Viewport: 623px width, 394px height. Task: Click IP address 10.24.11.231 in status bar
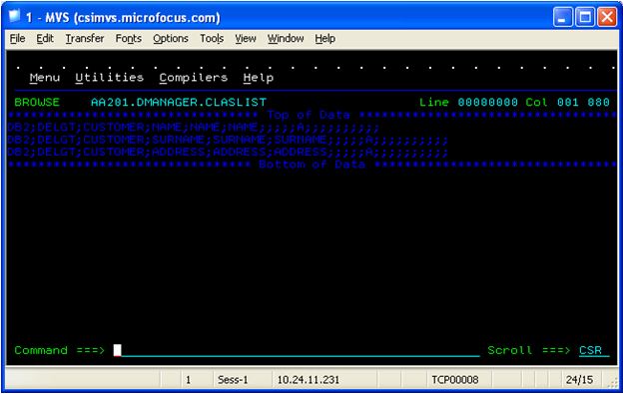tap(309, 380)
